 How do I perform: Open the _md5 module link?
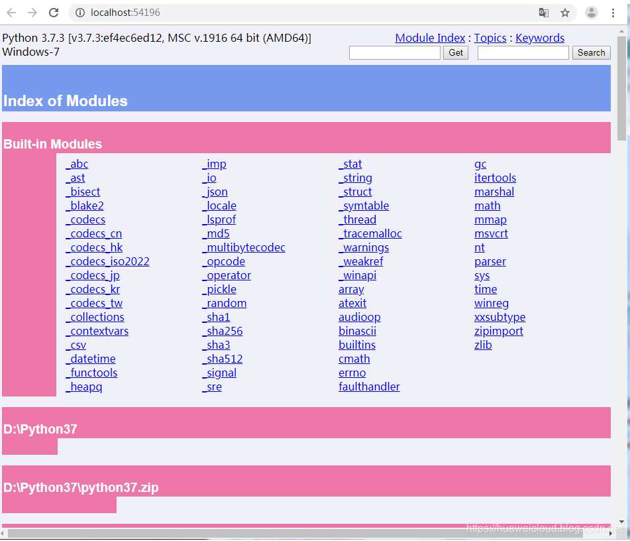[x=216, y=233]
